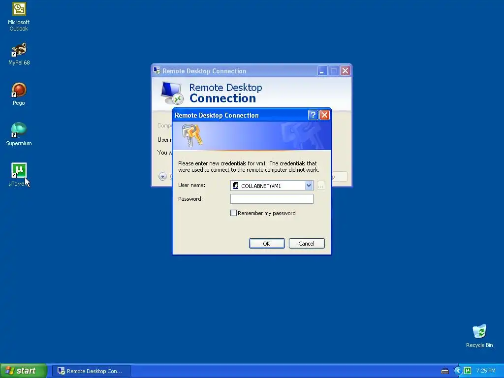This screenshot has width=504, height=378.
Task: Click OK to submit credentials
Action: pos(267,243)
